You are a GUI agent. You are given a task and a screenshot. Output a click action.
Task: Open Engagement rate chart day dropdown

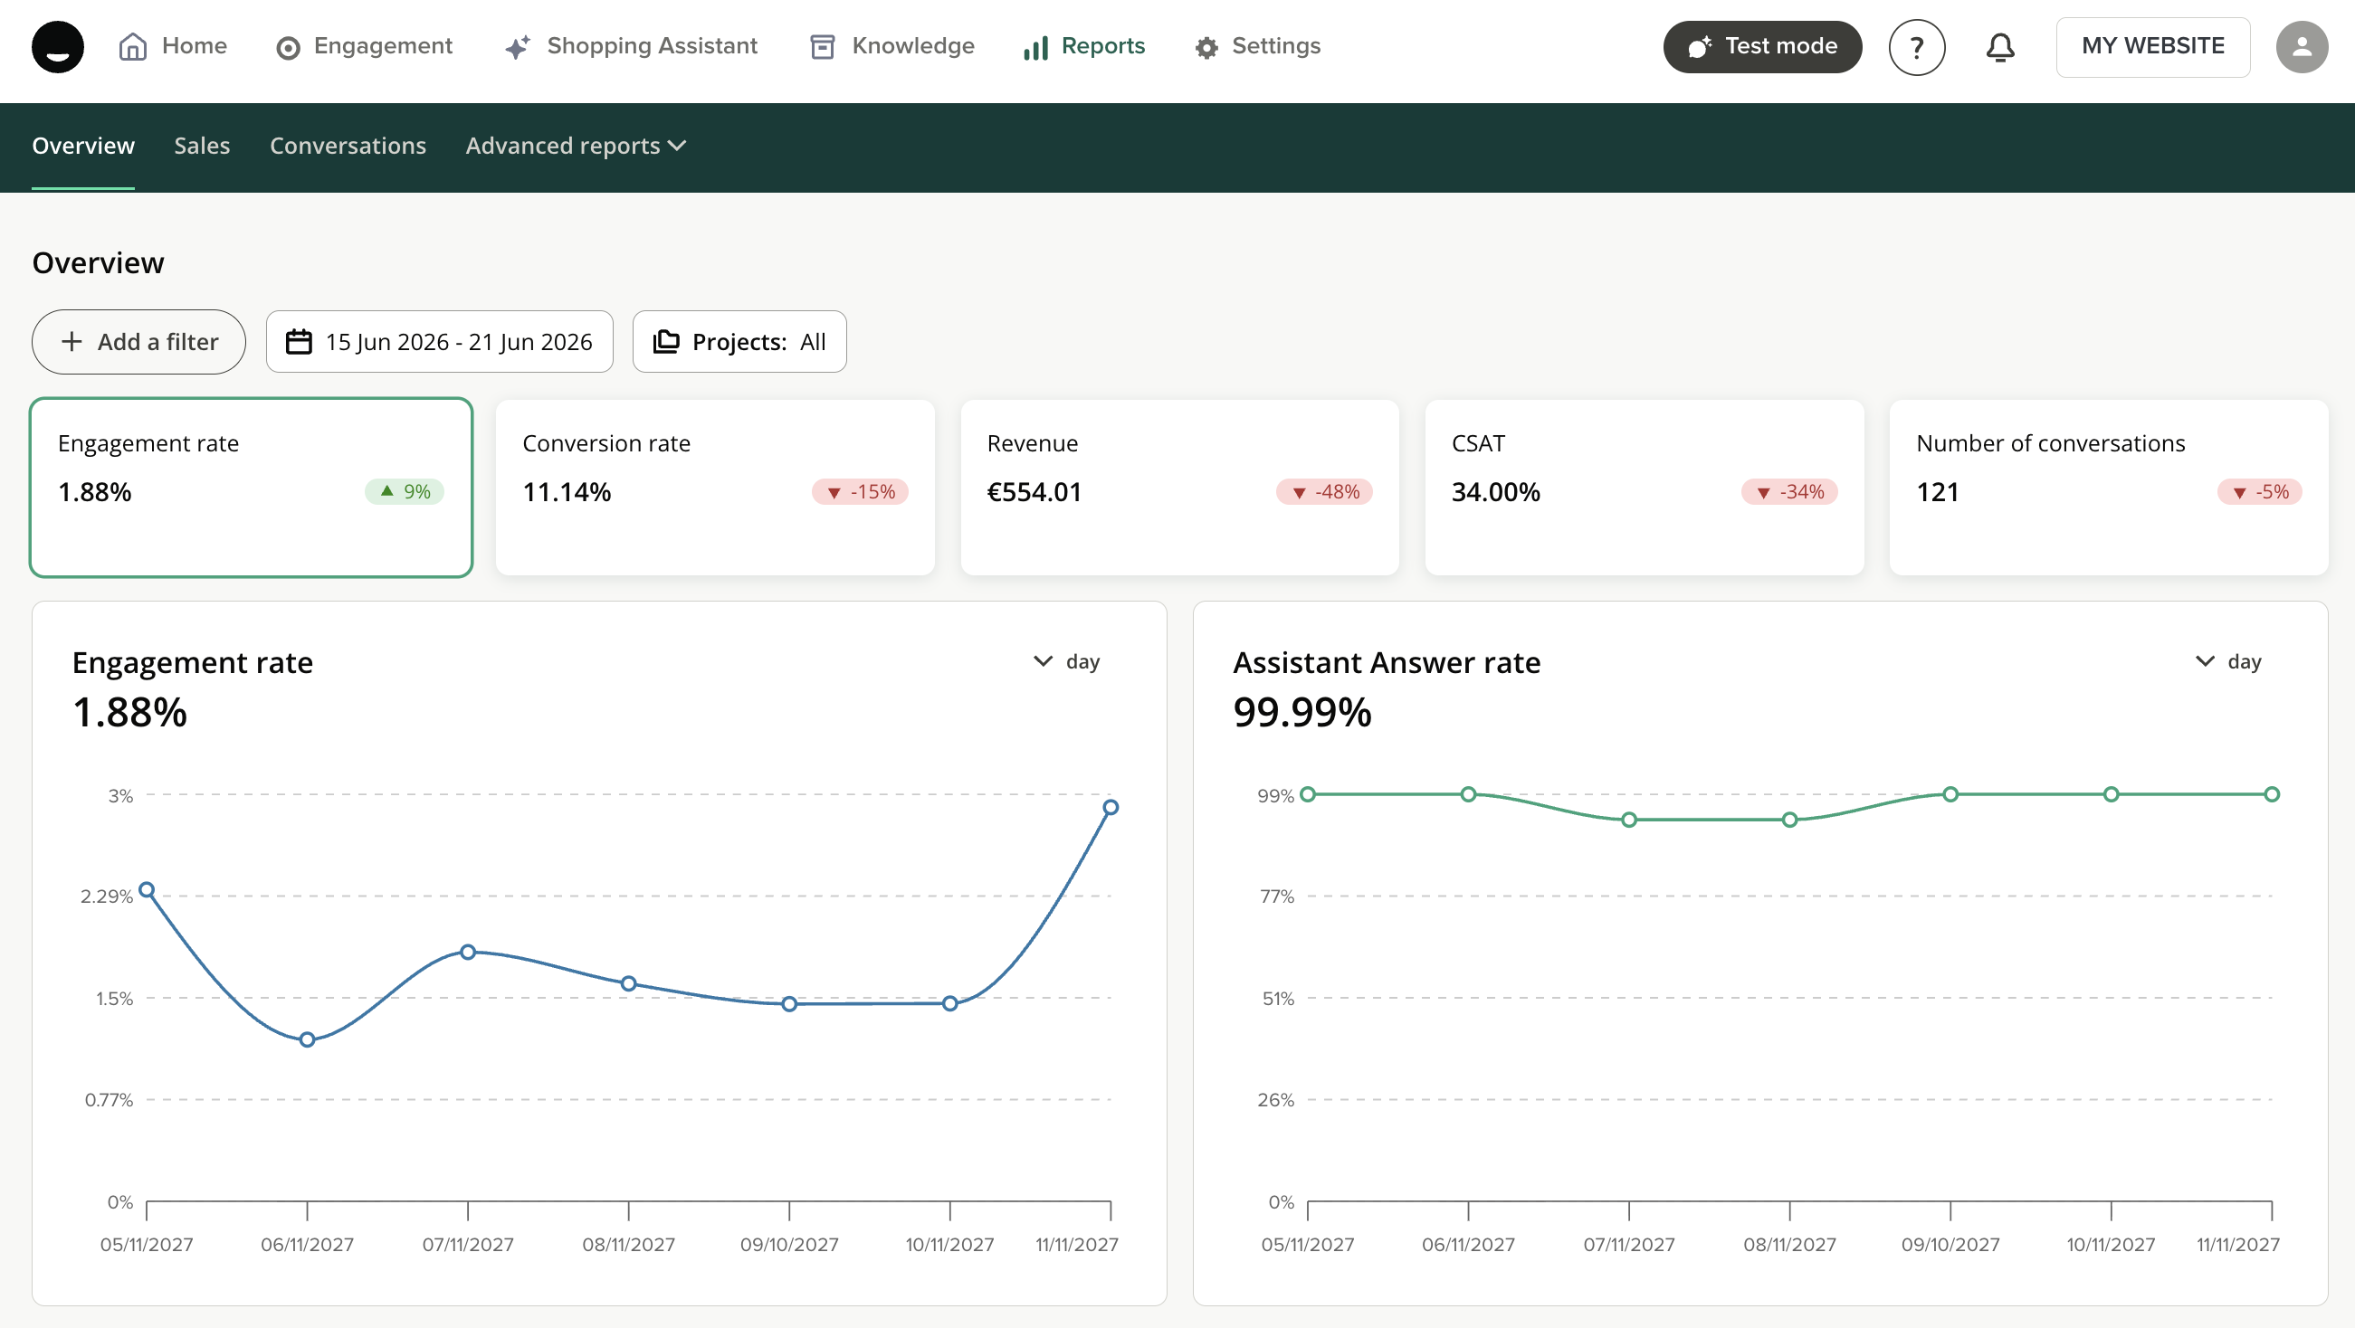[1066, 660]
